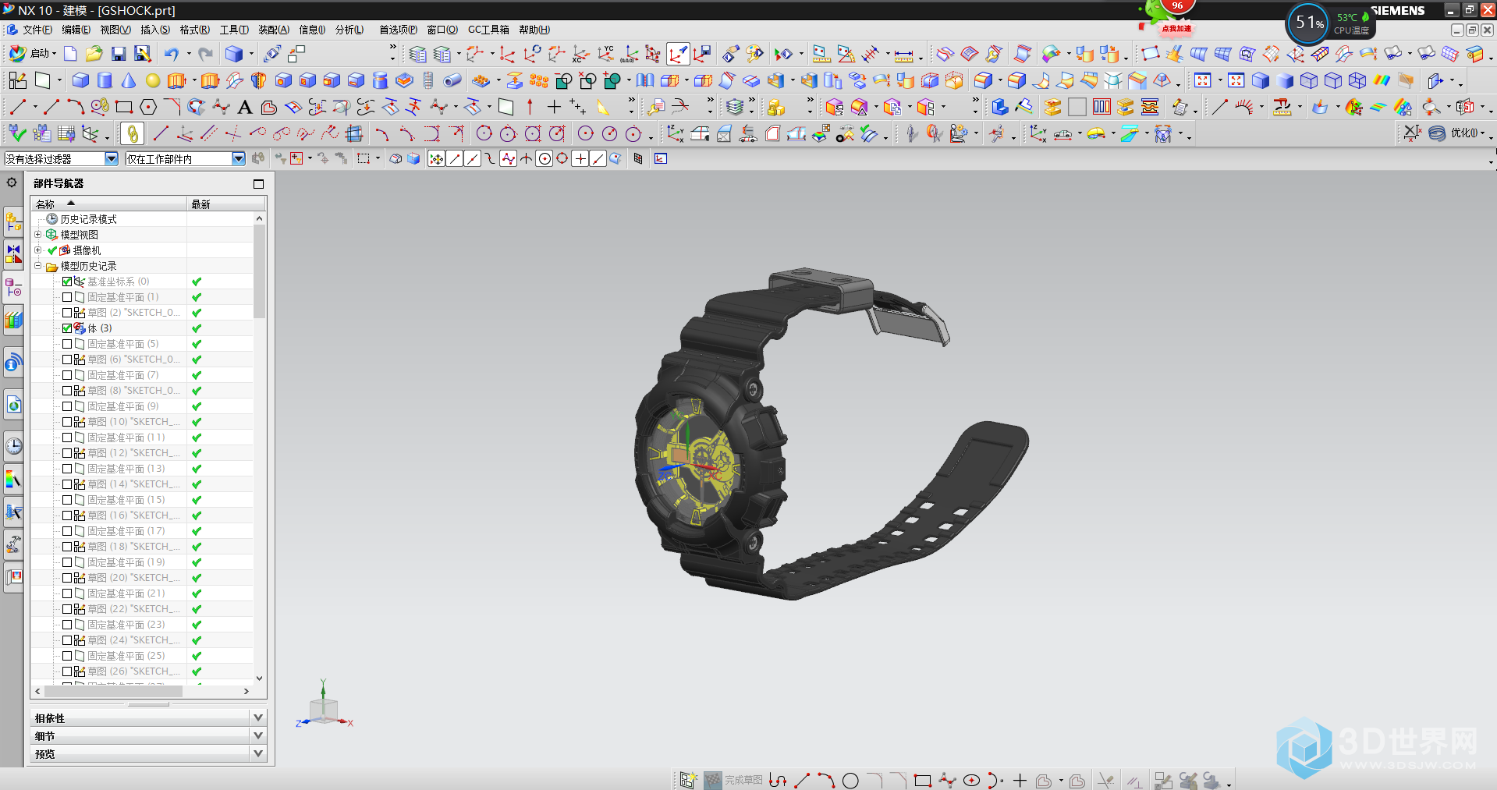The height and width of the screenshot is (790, 1497).
Task: Uncheck the 体 (3) checkbox
Action: coord(67,328)
